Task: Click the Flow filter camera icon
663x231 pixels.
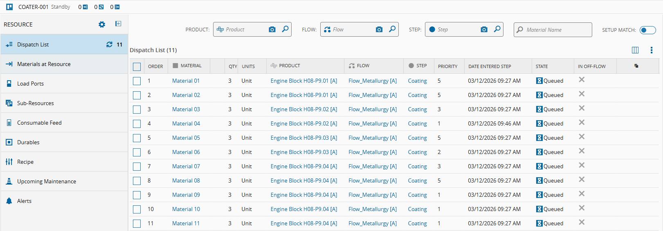Action: [379, 29]
